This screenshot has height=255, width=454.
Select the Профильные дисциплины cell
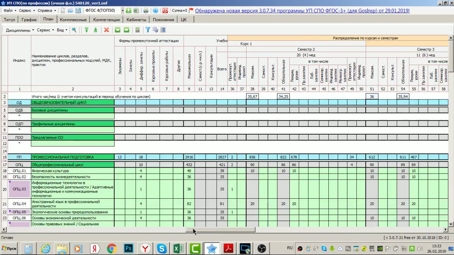click(x=73, y=124)
